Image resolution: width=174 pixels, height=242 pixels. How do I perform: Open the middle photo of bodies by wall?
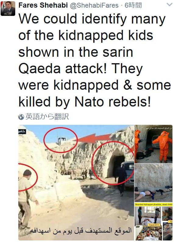pos(154,182)
